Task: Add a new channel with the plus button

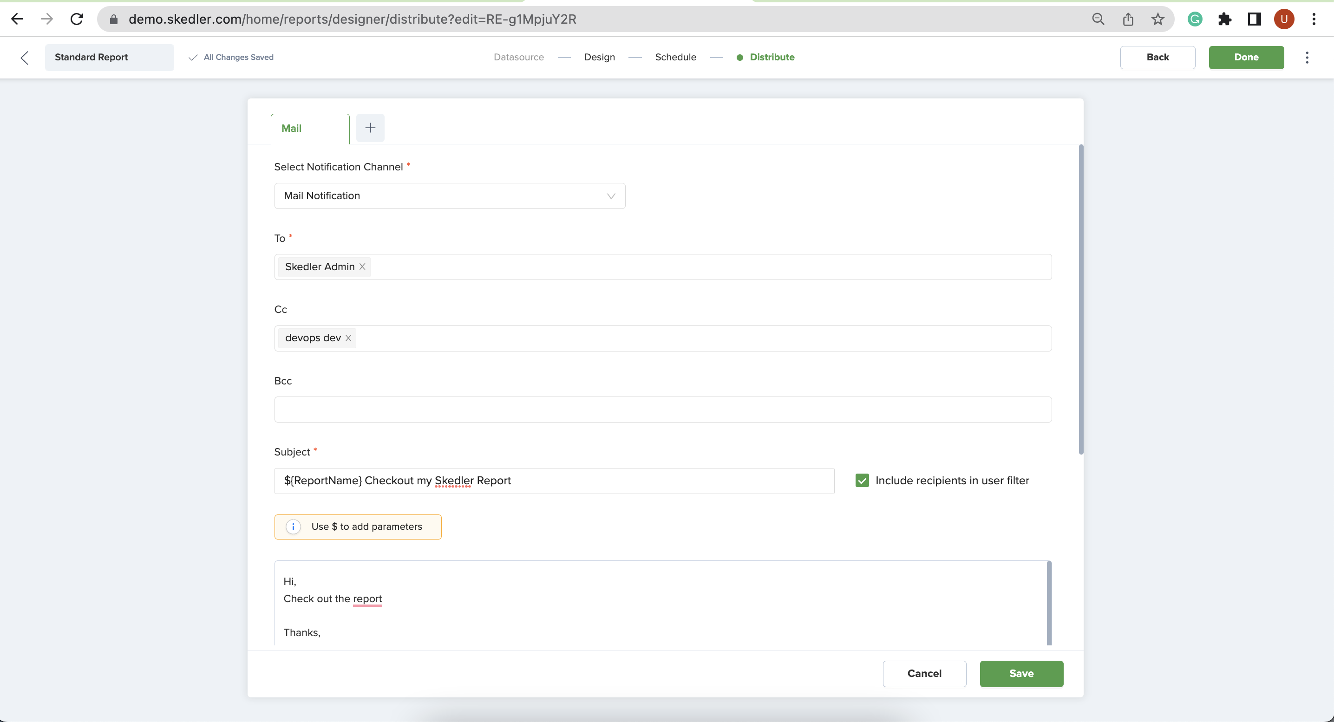Action: tap(370, 128)
